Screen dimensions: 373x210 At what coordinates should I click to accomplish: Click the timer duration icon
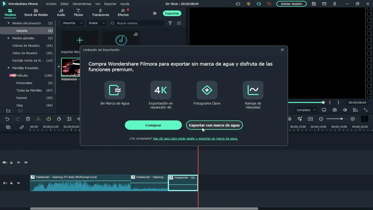pos(59,119)
